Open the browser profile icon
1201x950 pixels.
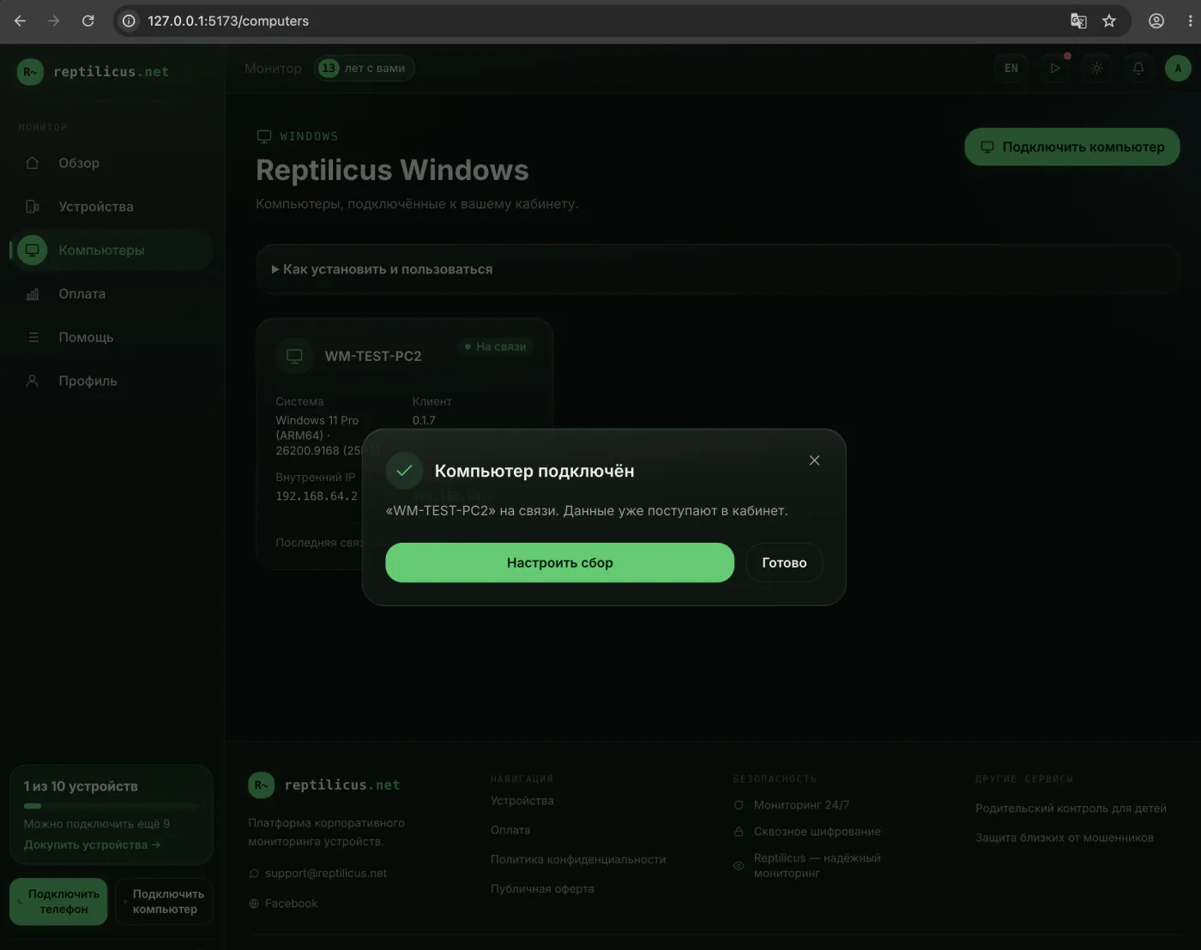[x=1156, y=21]
